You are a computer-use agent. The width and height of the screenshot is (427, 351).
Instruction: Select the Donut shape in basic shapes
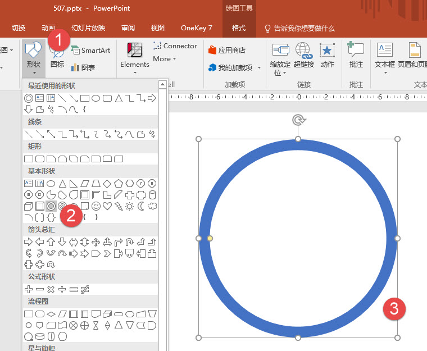pyautogui.click(x=51, y=206)
